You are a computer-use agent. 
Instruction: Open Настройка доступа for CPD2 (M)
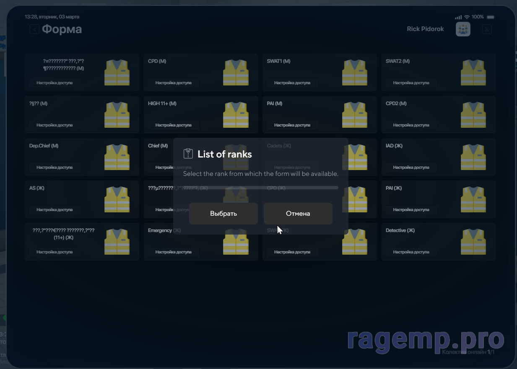coord(411,125)
